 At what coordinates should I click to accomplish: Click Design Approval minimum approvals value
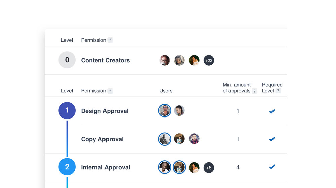tap(238, 111)
